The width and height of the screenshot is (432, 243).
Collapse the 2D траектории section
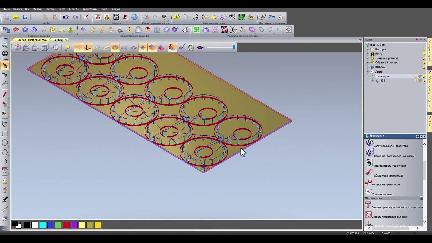(x=421, y=198)
